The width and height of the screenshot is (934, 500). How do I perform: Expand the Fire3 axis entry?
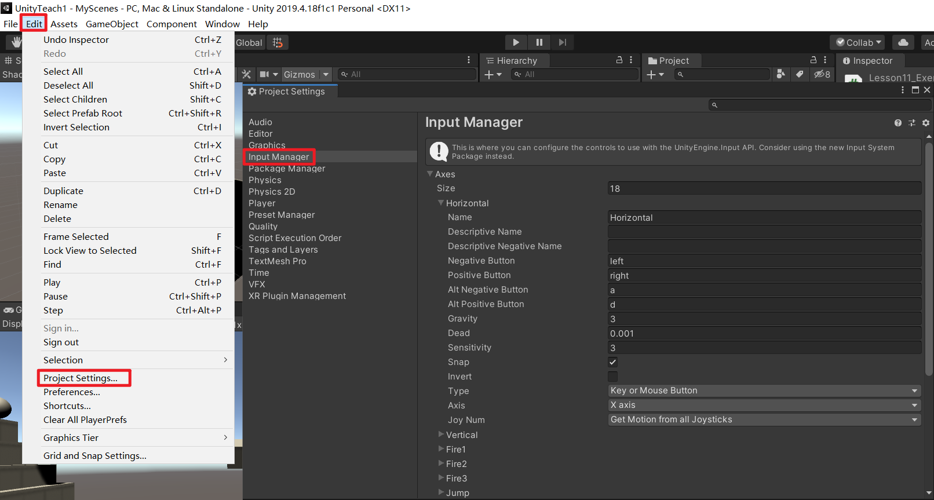[441, 478]
